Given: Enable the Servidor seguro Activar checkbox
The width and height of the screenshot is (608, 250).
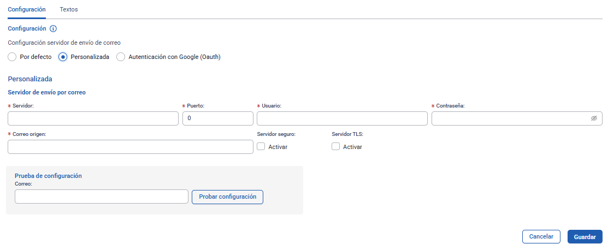Looking at the screenshot, I should pyautogui.click(x=261, y=146).
